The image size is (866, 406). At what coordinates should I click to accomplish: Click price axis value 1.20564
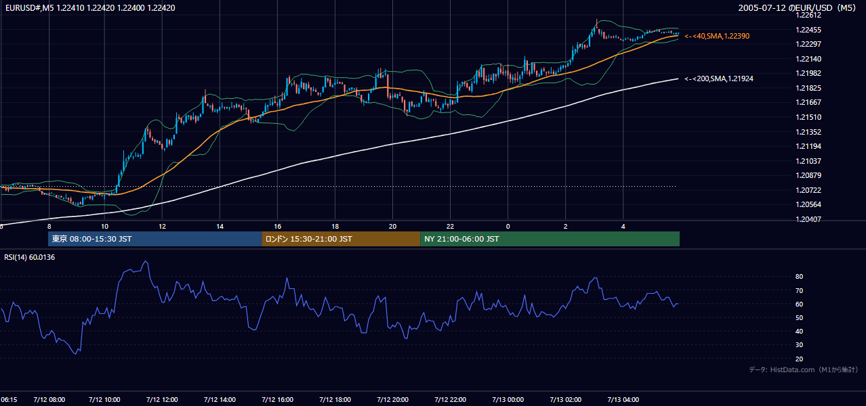pyautogui.click(x=808, y=204)
